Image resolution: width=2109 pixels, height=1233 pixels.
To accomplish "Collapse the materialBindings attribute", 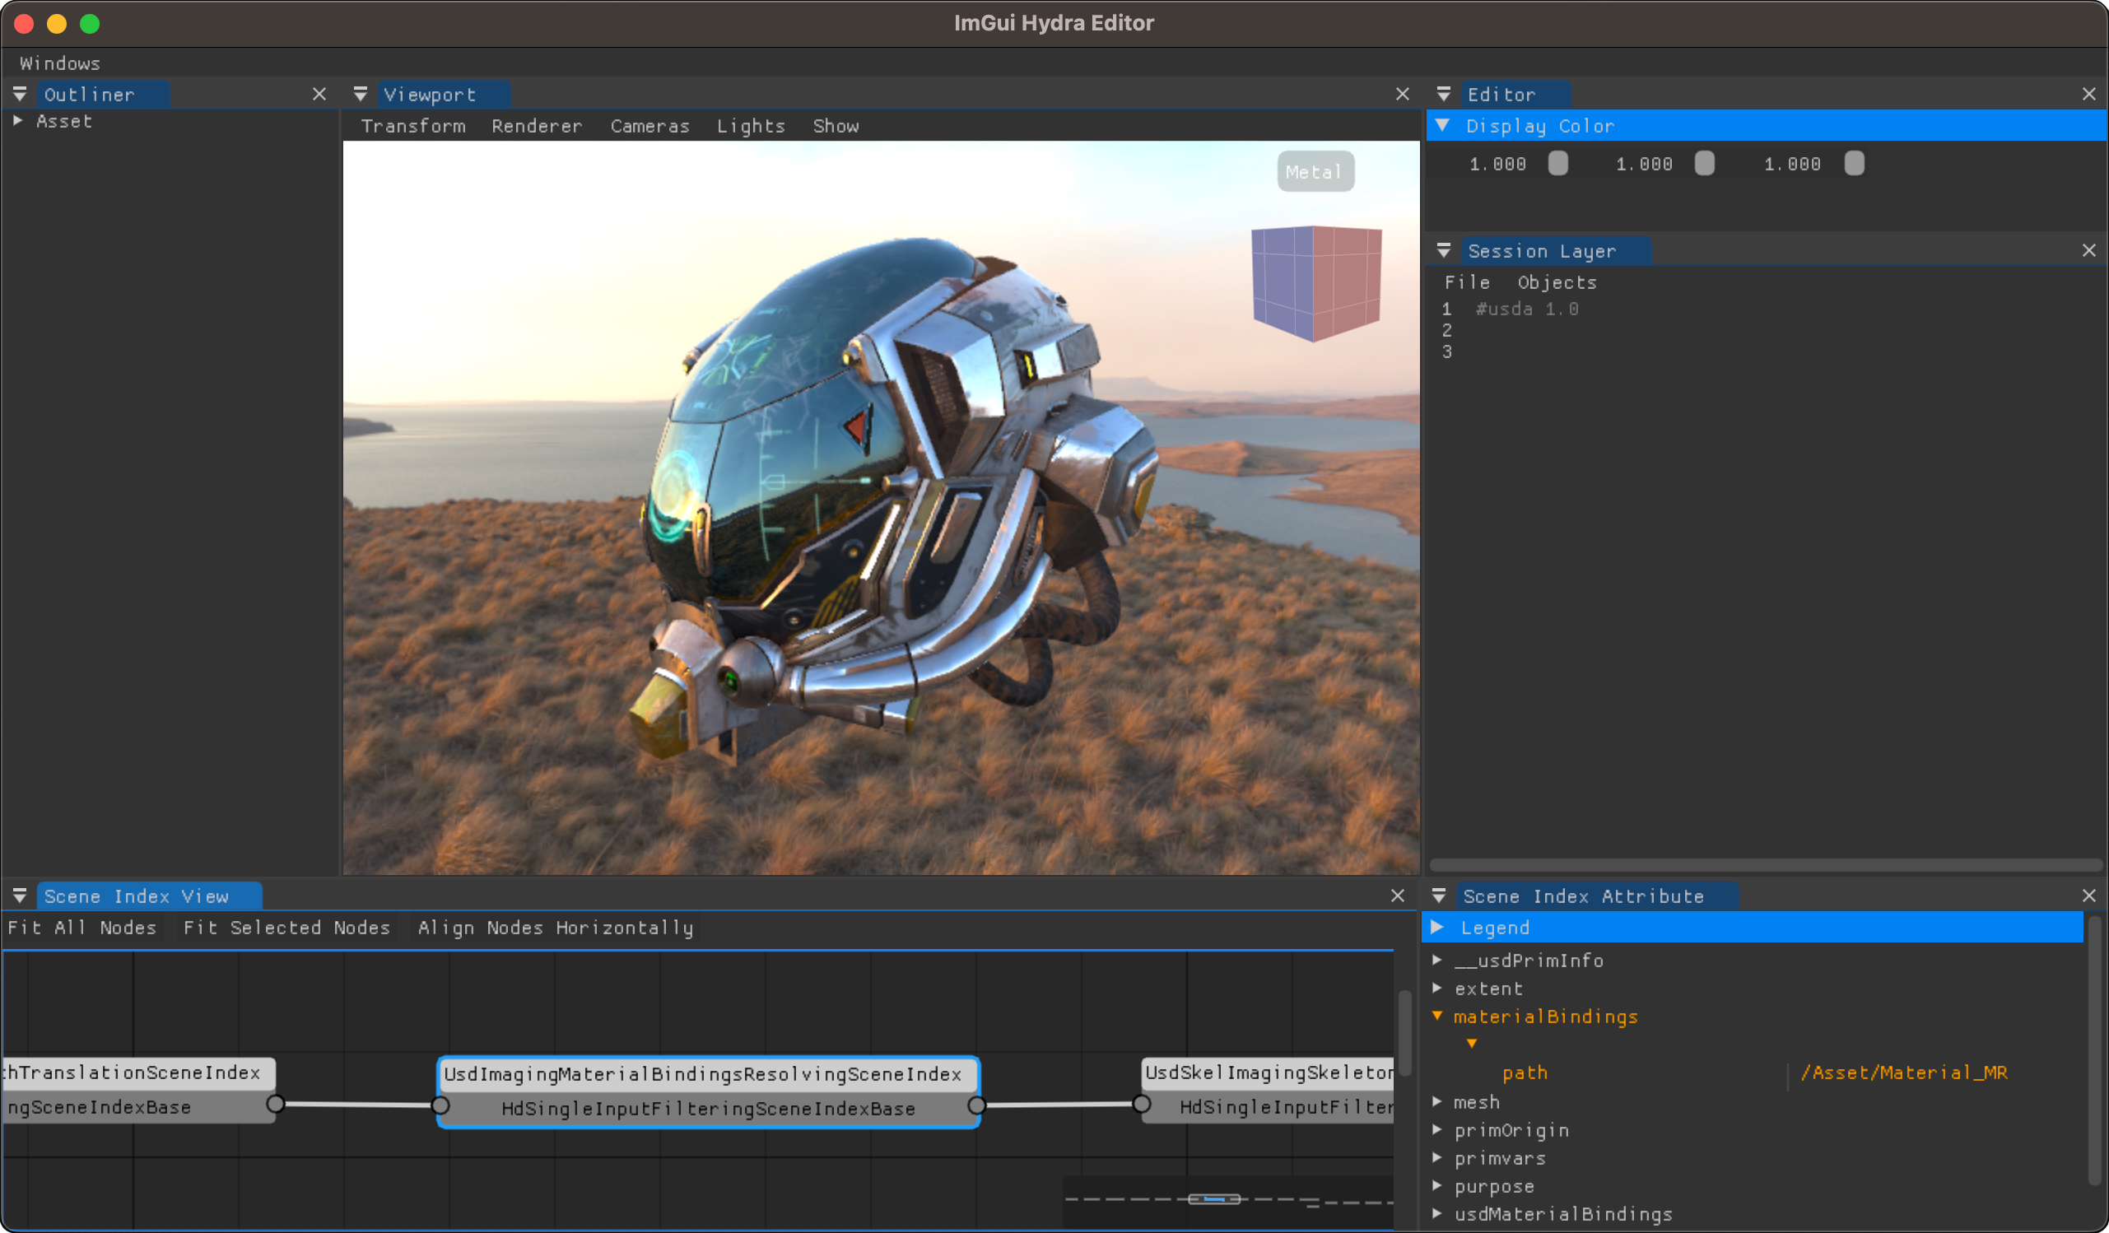I will tap(1437, 1016).
